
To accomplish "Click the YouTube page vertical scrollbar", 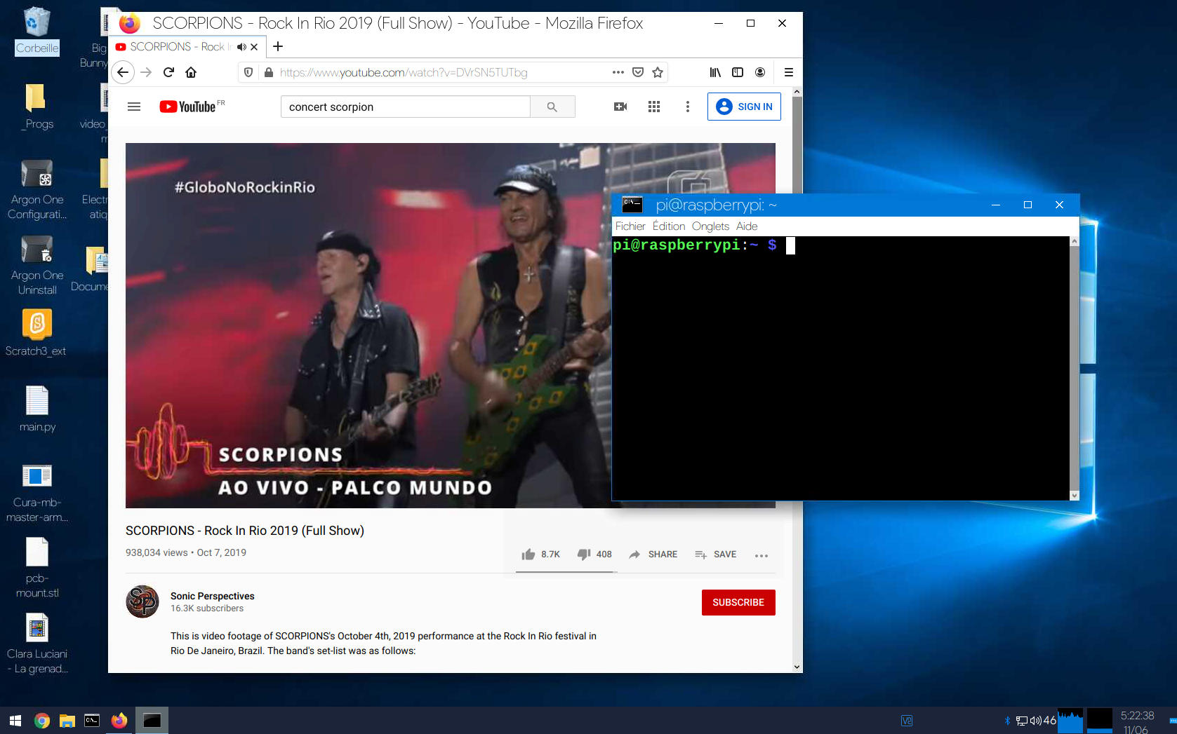I will tap(797, 379).
